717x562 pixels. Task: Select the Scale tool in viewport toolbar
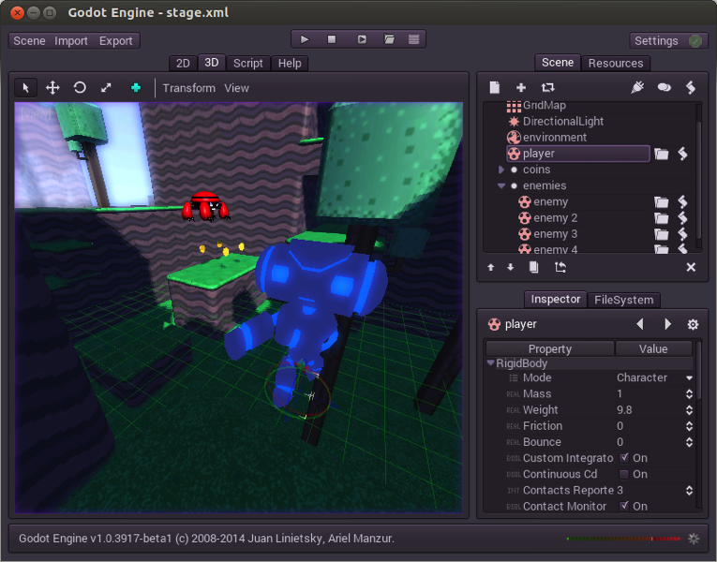[106, 87]
